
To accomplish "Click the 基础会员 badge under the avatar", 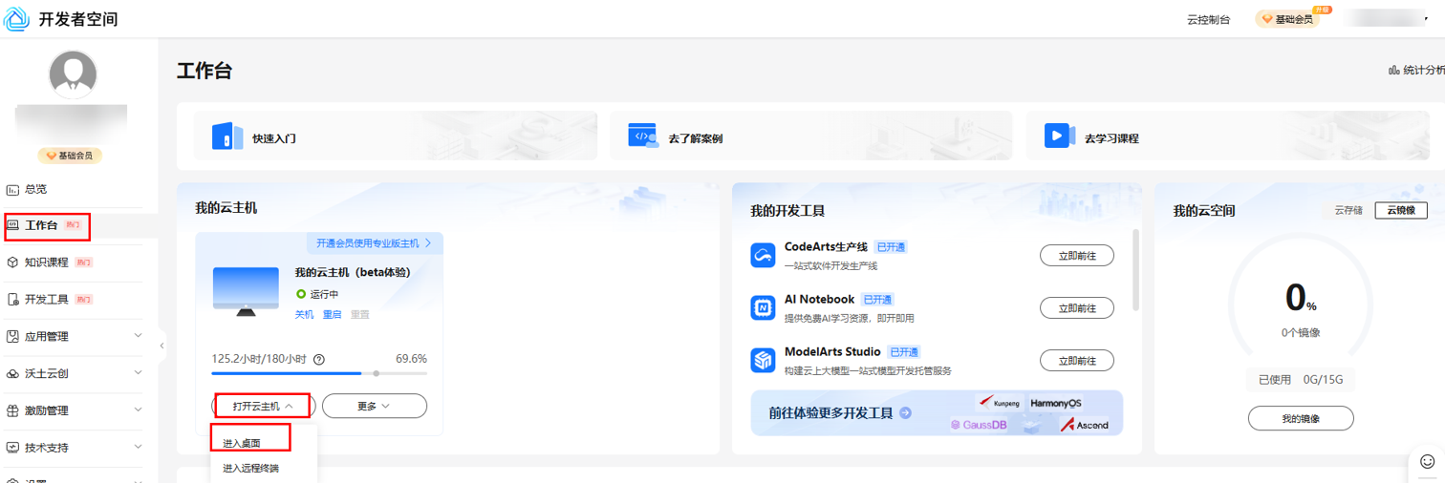I will [71, 156].
